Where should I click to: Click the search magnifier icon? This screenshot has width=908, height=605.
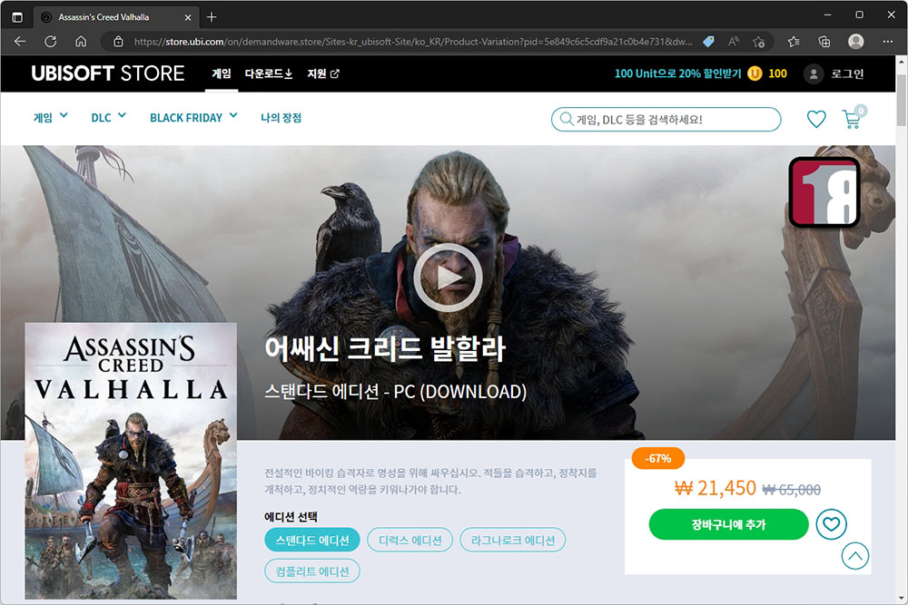pos(567,119)
